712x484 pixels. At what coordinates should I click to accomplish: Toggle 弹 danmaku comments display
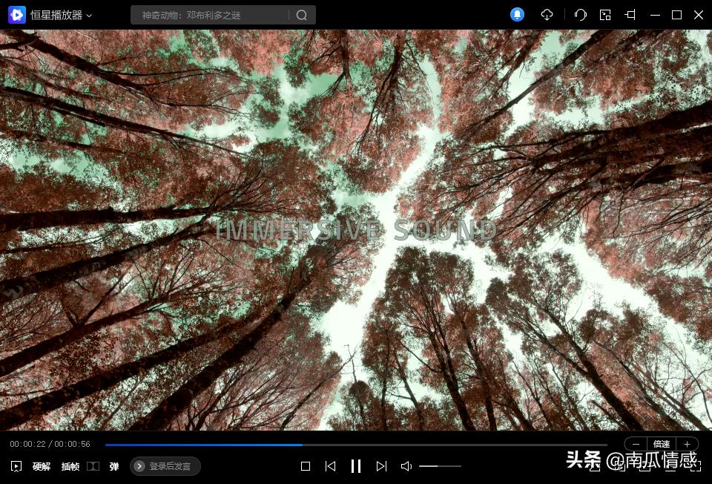click(114, 466)
